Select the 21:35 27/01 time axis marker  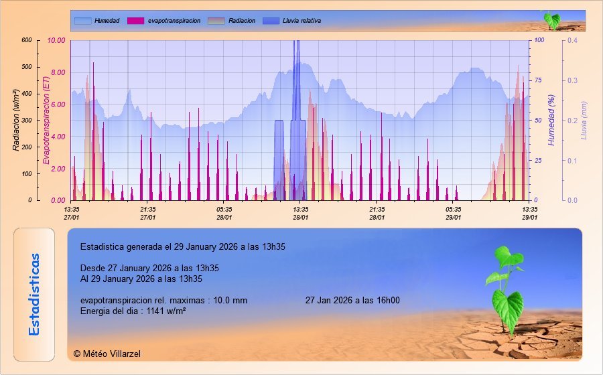148,213
